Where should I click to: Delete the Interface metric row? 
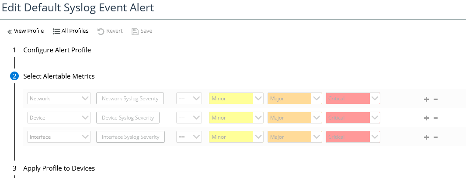pyautogui.click(x=435, y=137)
